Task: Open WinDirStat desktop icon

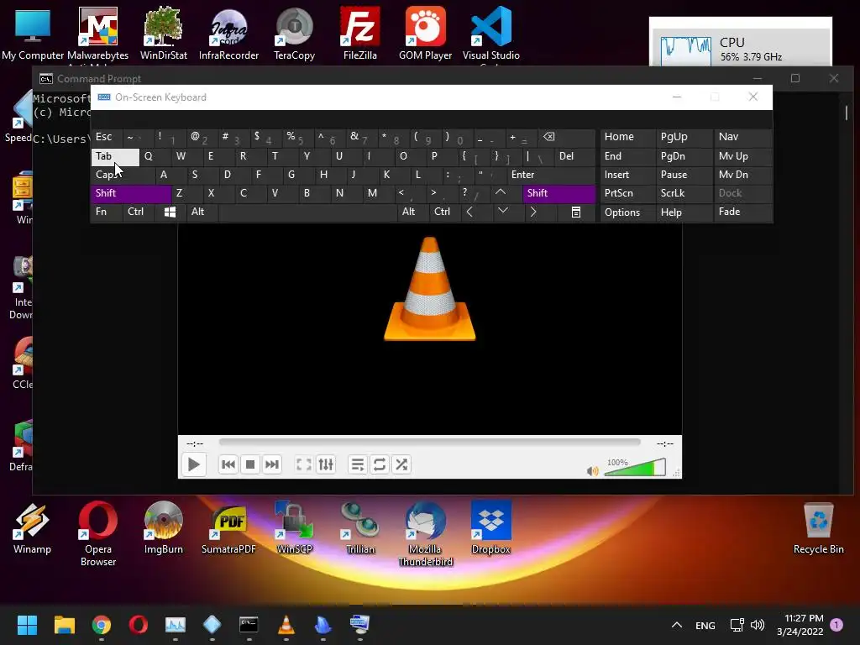Action: click(x=164, y=34)
